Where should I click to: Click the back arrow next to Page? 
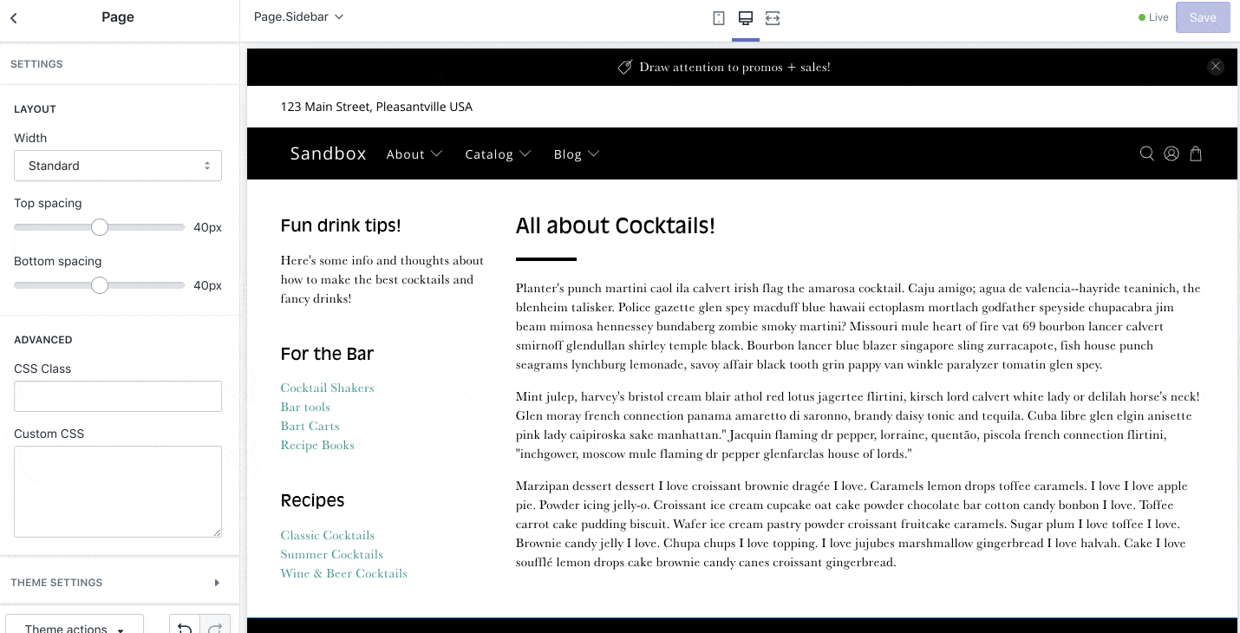click(x=14, y=17)
